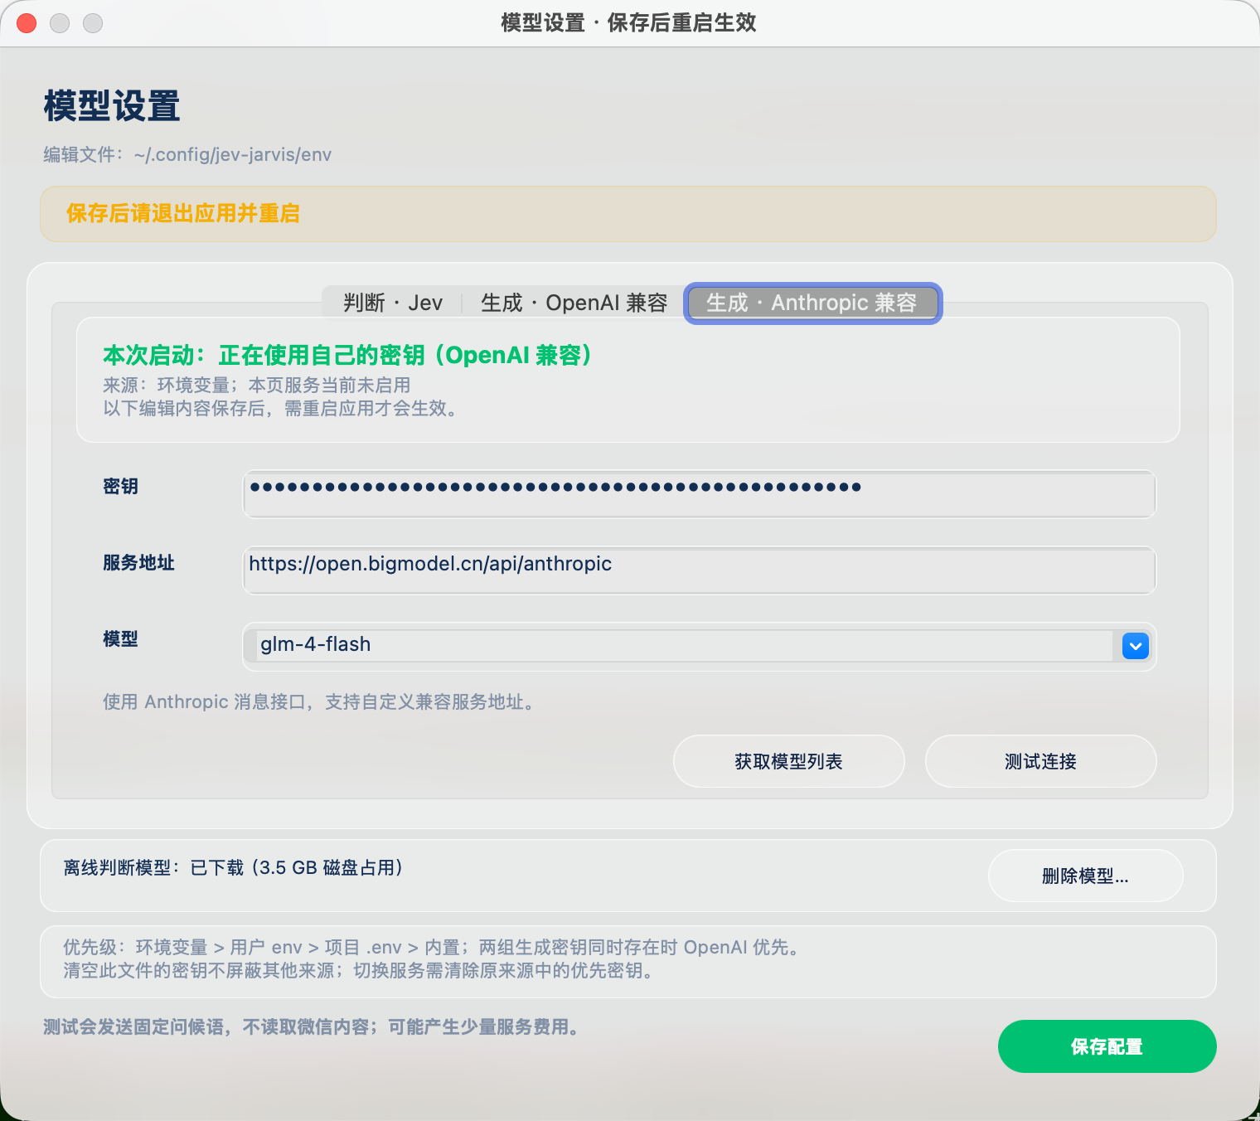Open the 模型 dropdown arrow
The image size is (1260, 1121).
pos(1135,646)
